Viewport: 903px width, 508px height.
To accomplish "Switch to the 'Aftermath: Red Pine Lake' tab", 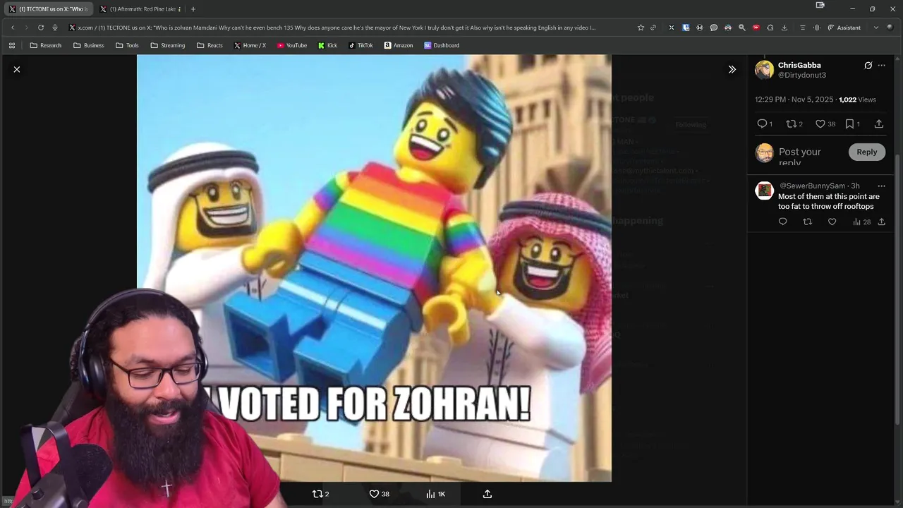I will point(140,9).
